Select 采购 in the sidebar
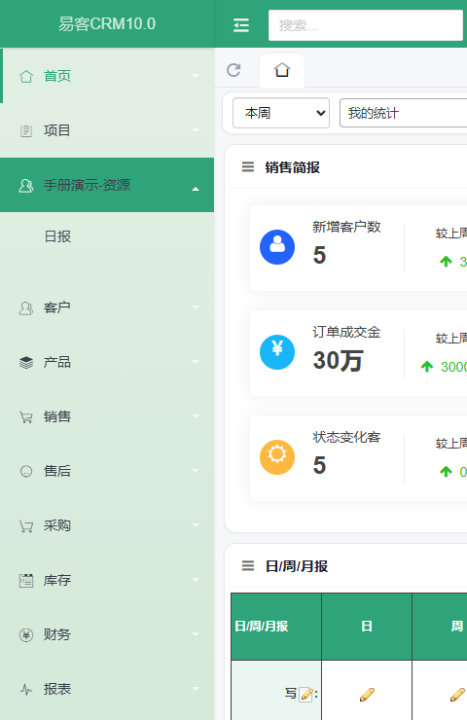 coord(107,525)
